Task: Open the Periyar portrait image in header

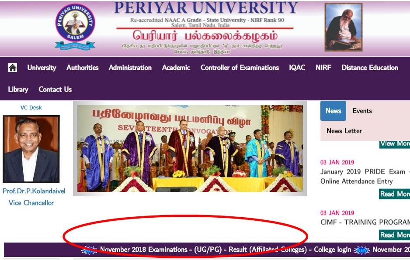Action: pos(343,27)
